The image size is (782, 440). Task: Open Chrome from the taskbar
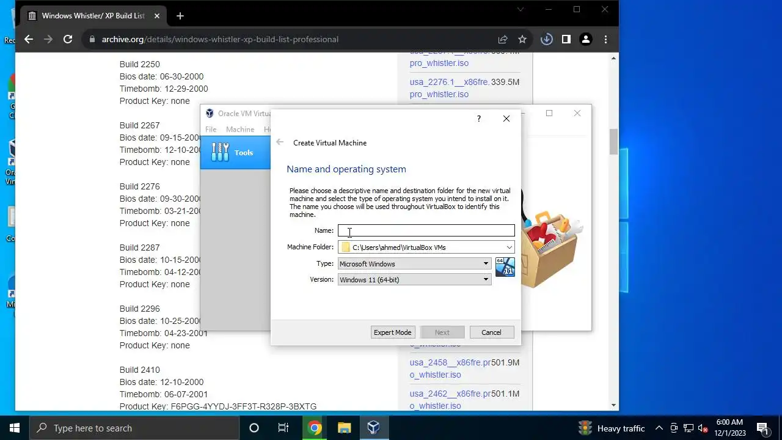pos(315,428)
